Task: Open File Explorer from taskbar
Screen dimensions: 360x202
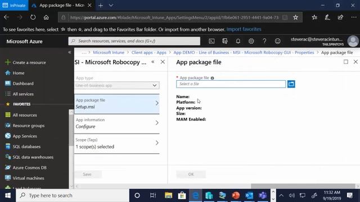Action: (x=168, y=195)
